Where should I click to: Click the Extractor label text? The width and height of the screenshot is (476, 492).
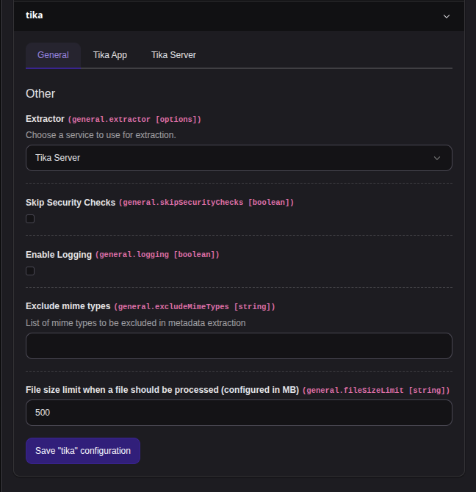[45, 119]
